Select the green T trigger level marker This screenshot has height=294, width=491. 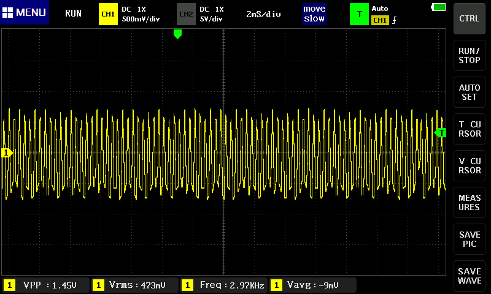[440, 133]
